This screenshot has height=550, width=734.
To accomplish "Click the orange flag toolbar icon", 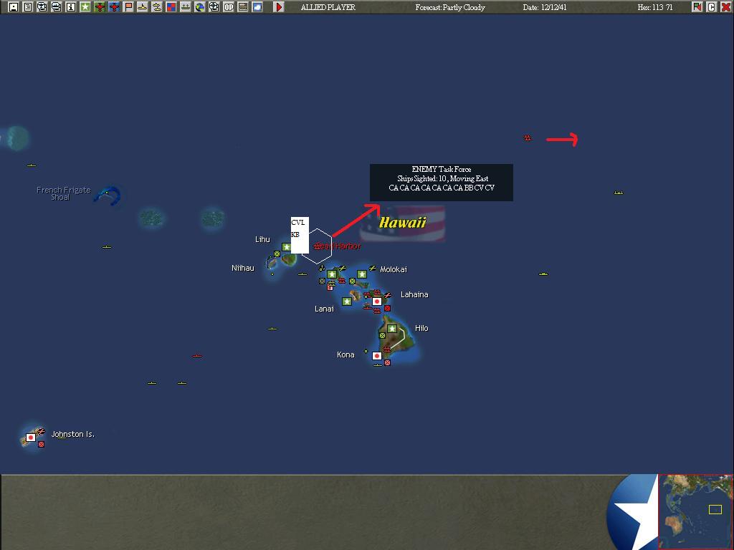I will [x=128, y=7].
